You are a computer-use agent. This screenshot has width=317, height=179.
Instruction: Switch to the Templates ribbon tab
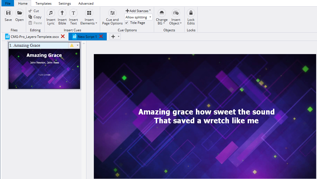pos(43,3)
